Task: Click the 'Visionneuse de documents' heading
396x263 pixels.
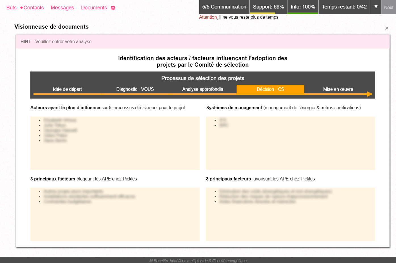Action: coord(51,27)
